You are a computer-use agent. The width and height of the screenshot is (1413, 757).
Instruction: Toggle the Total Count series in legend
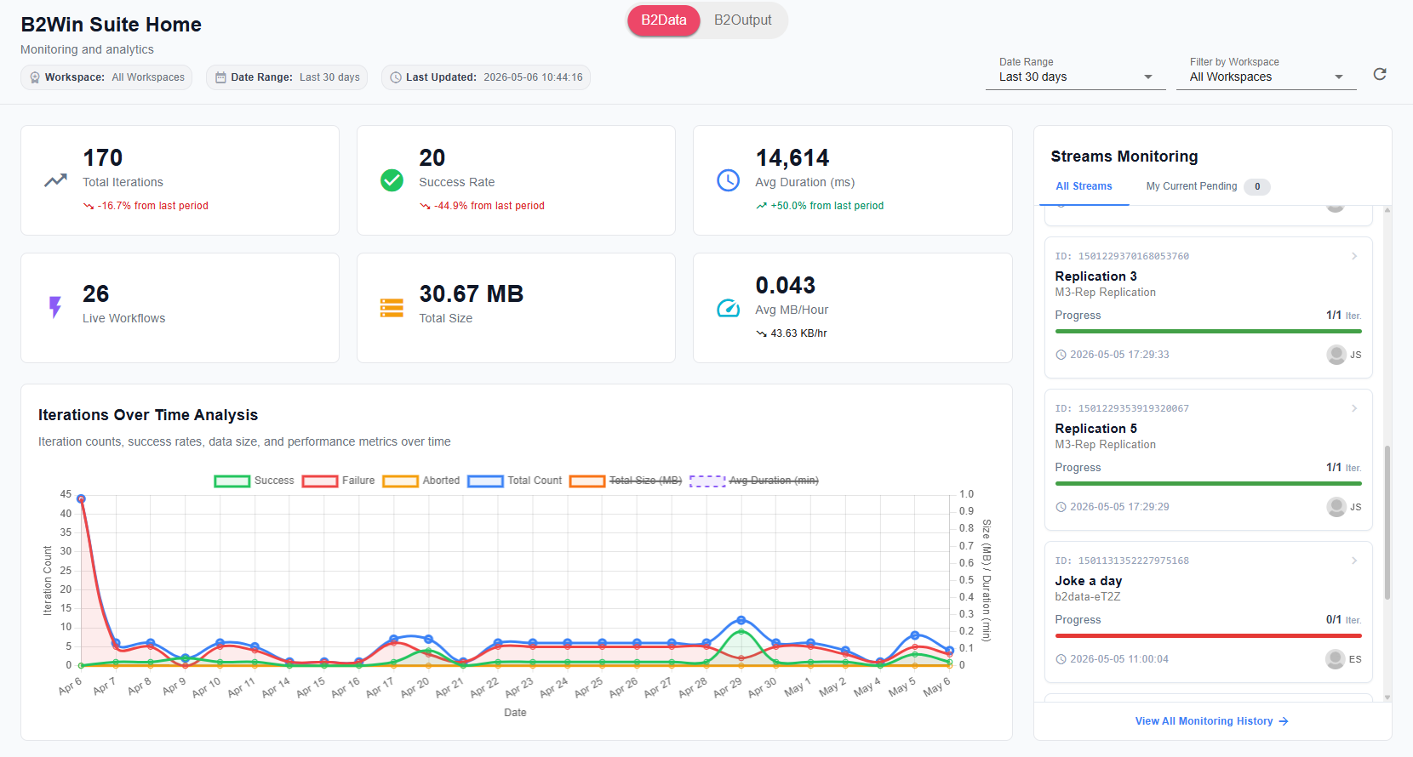[515, 481]
